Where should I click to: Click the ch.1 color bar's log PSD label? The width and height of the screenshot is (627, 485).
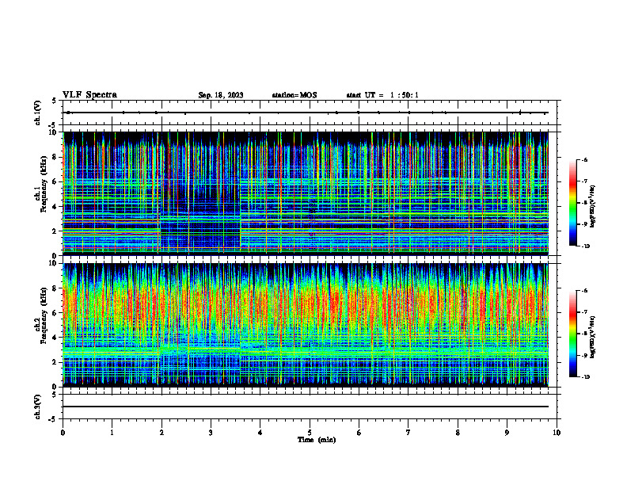click(593, 207)
